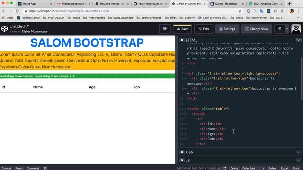Viewport: 303px width, 170px height.
Task: Open a new browser tab
Action: tap(289, 4)
